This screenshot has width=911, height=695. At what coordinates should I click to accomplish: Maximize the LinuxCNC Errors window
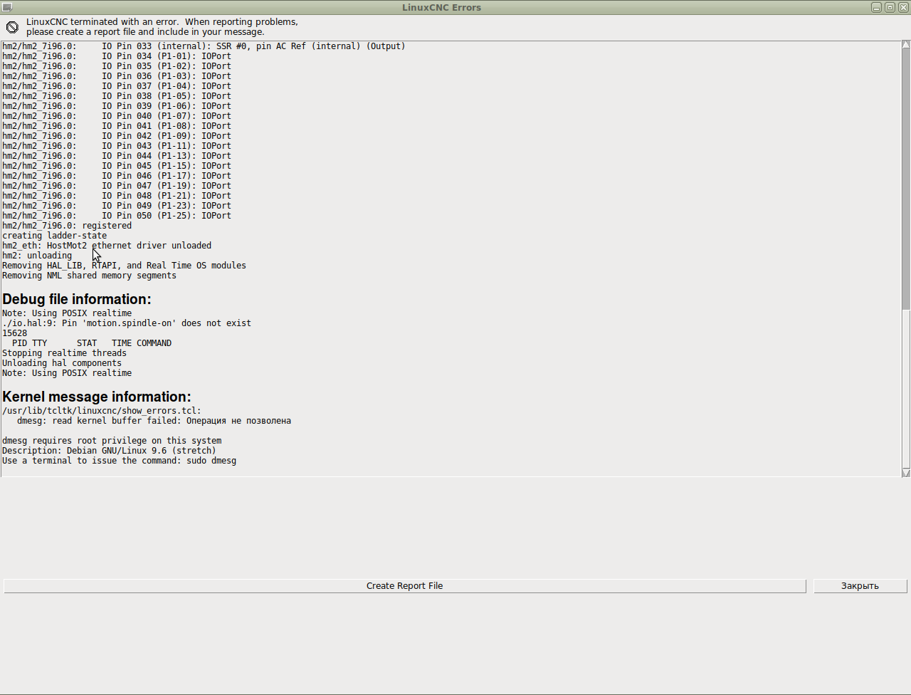pyautogui.click(x=890, y=7)
